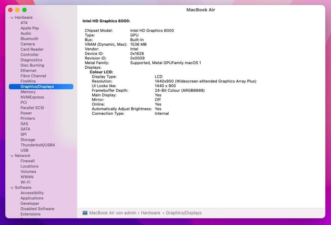Open PCI hardware entry
Image resolution: width=331 pixels, height=225 pixels.
(x=24, y=103)
